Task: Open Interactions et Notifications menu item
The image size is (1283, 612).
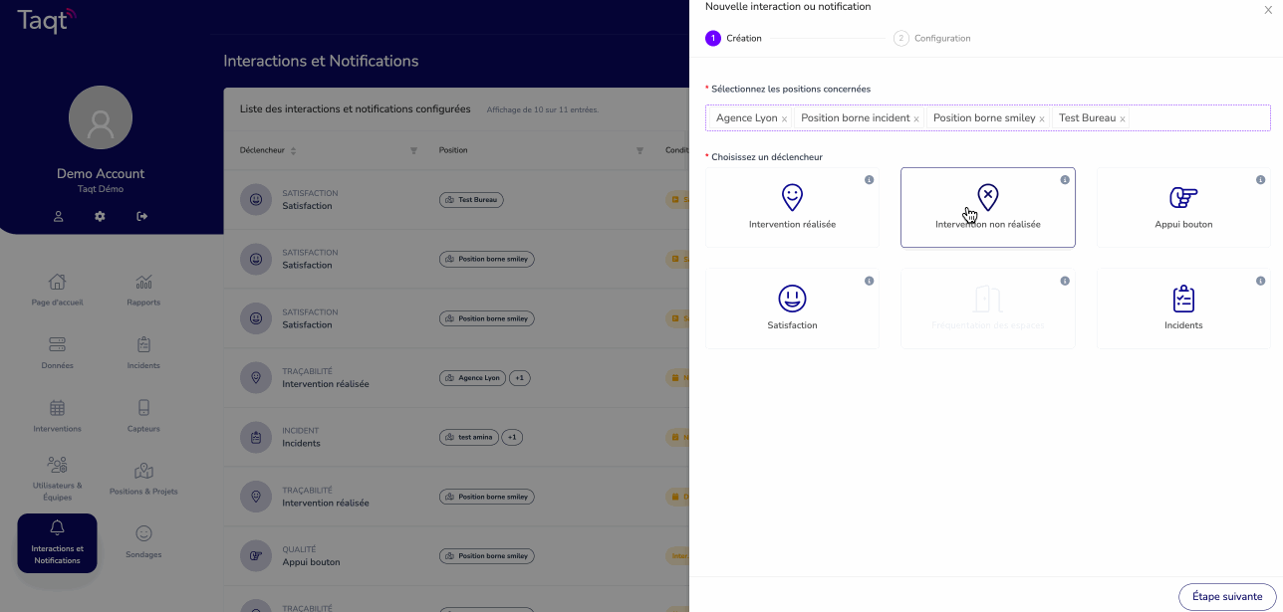Action: (57, 543)
